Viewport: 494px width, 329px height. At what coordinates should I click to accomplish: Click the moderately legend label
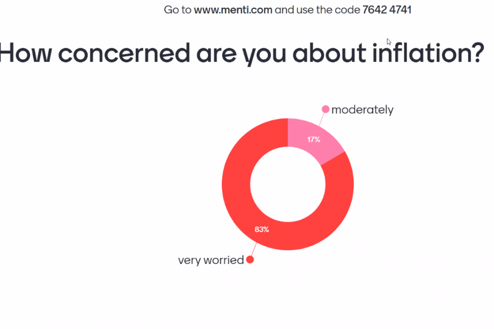[362, 110]
